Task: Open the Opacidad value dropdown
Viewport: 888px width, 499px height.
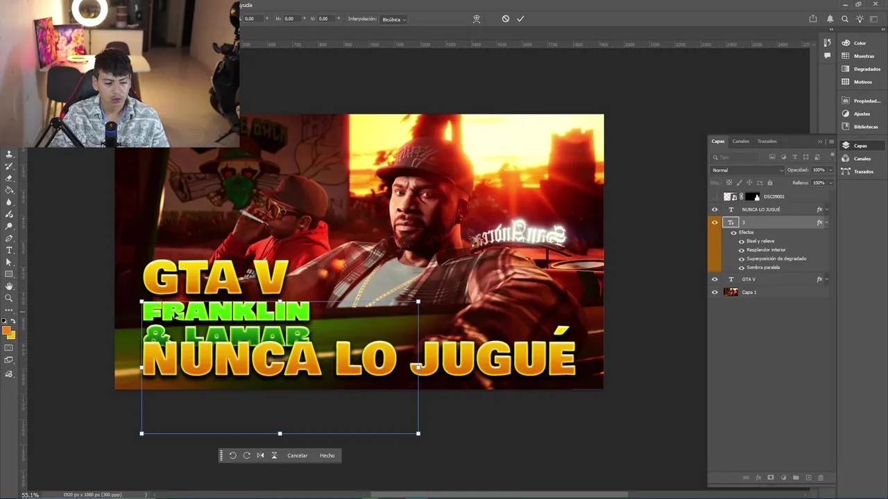Action: [830, 170]
